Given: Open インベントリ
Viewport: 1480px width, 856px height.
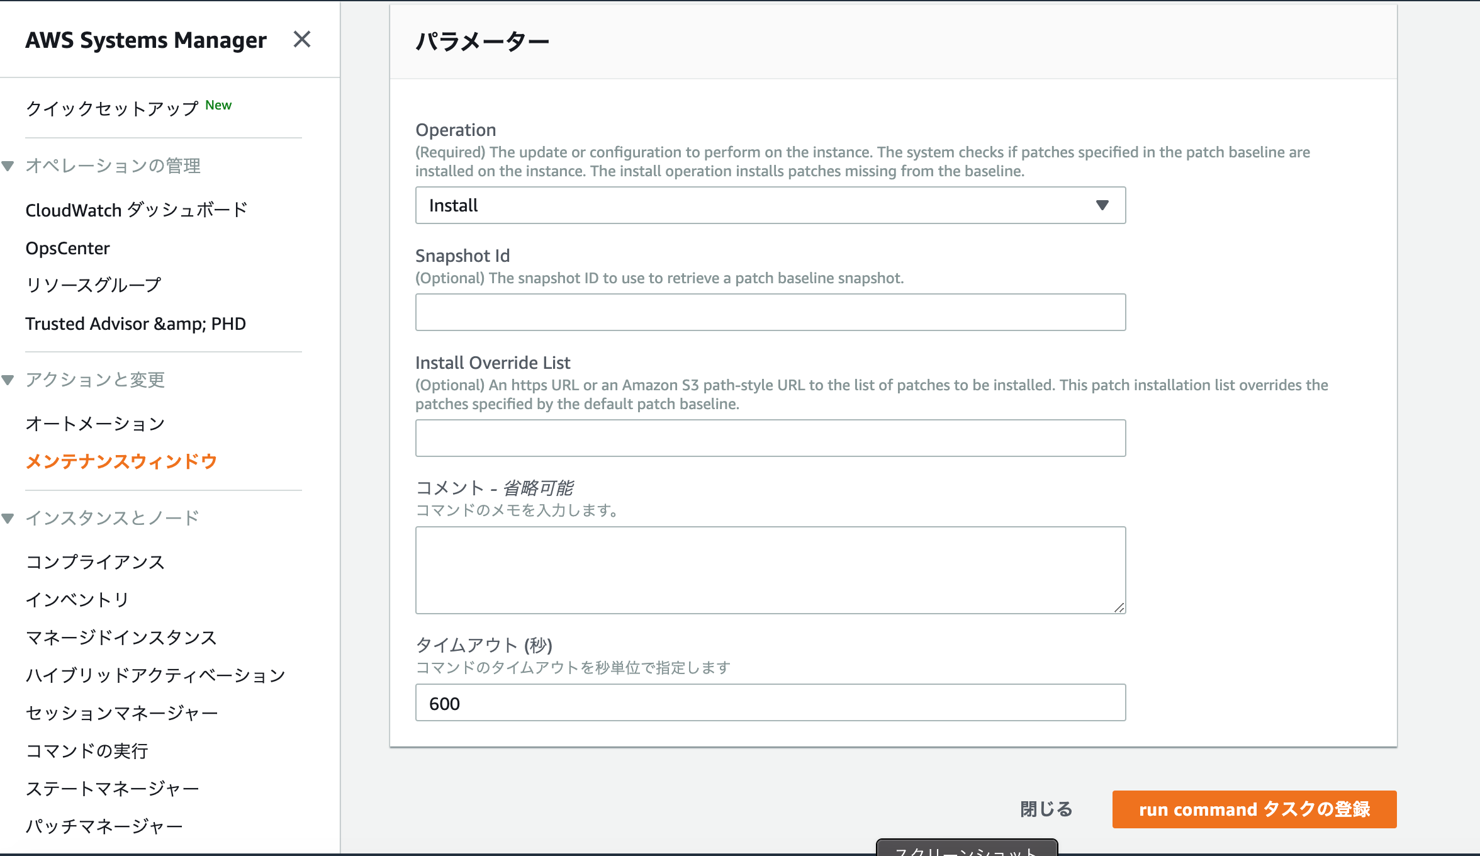Looking at the screenshot, I should click(77, 600).
